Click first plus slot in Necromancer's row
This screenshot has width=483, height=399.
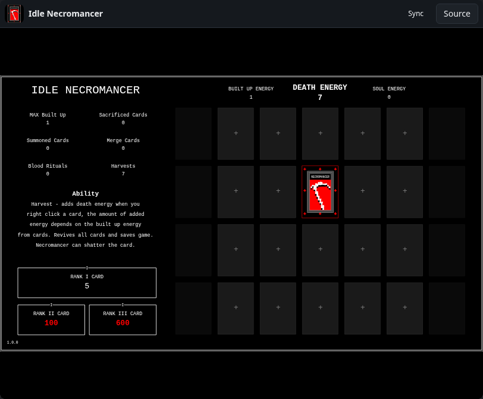236,192
